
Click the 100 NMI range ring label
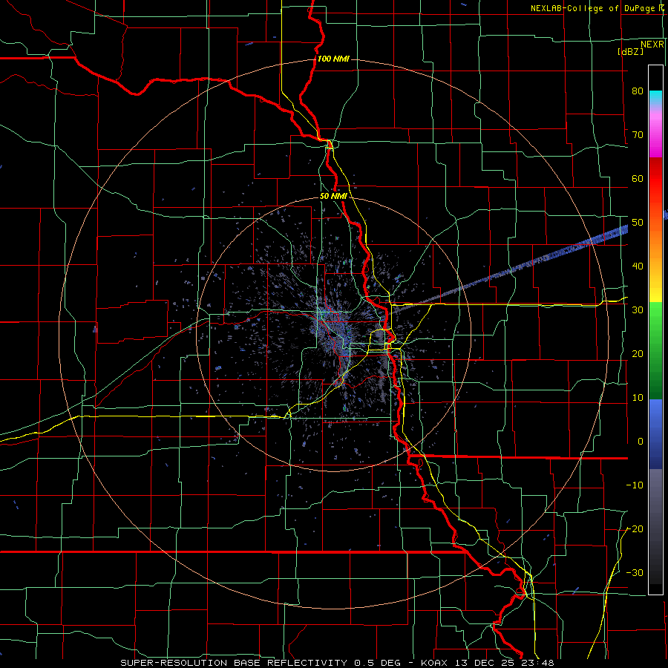[333, 59]
